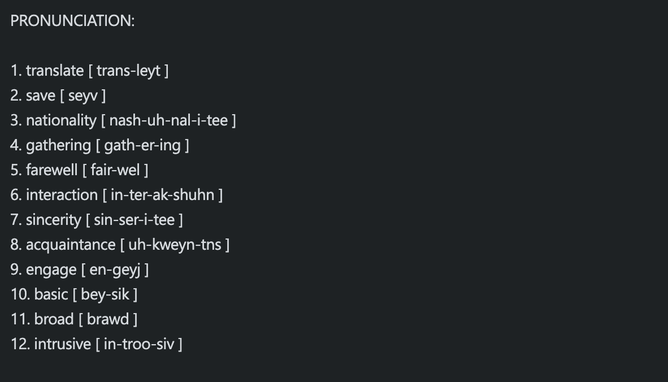This screenshot has height=382, width=668.
Task: Click the word acquaintance in line 8
Action: pos(71,245)
